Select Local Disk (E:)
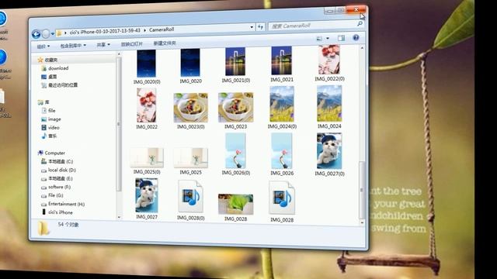Image resolution: width=497 pixels, height=279 pixels. coord(57,178)
